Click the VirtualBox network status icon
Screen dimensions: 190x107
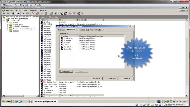148,105
